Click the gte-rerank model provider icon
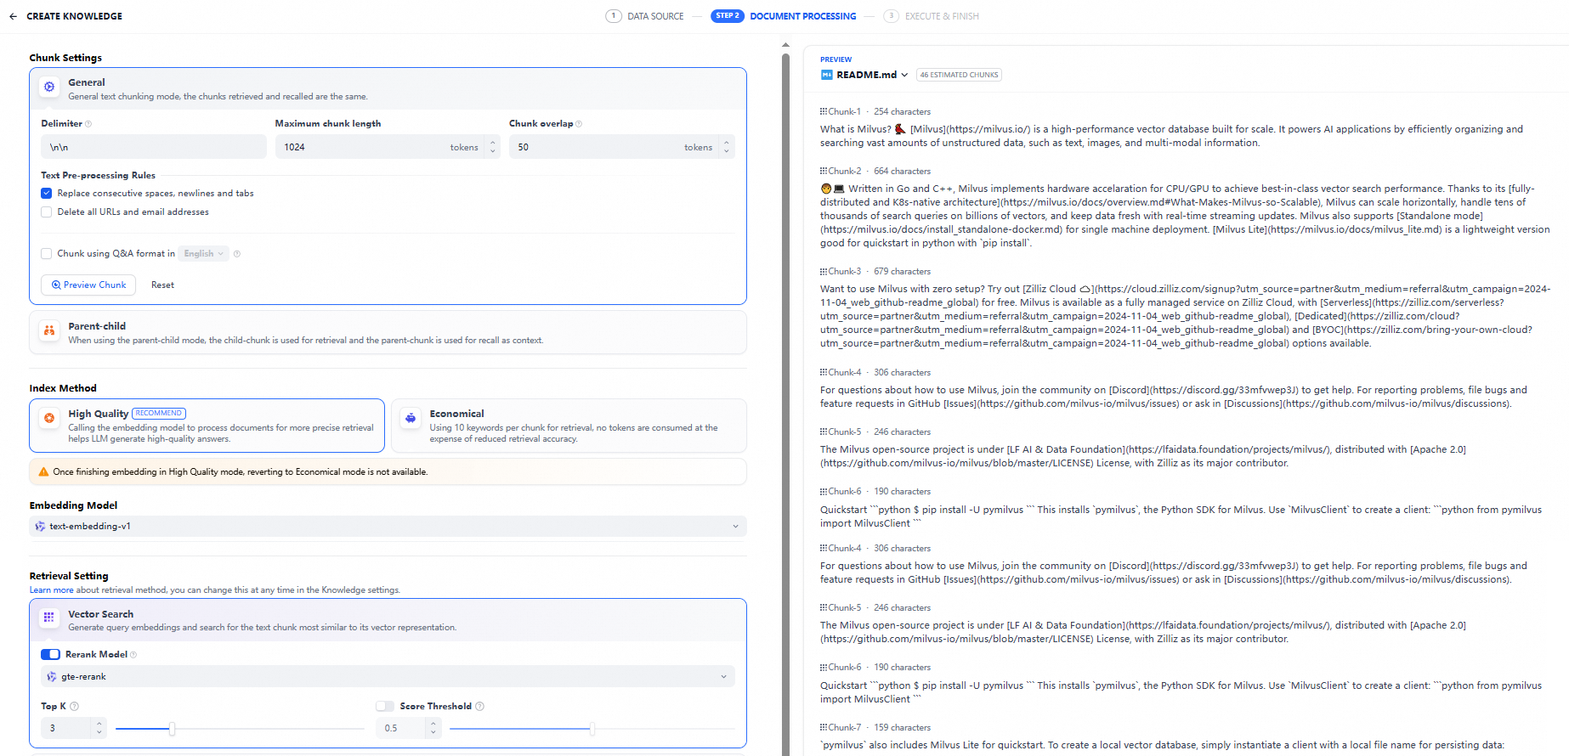This screenshot has width=1569, height=756. [x=52, y=677]
